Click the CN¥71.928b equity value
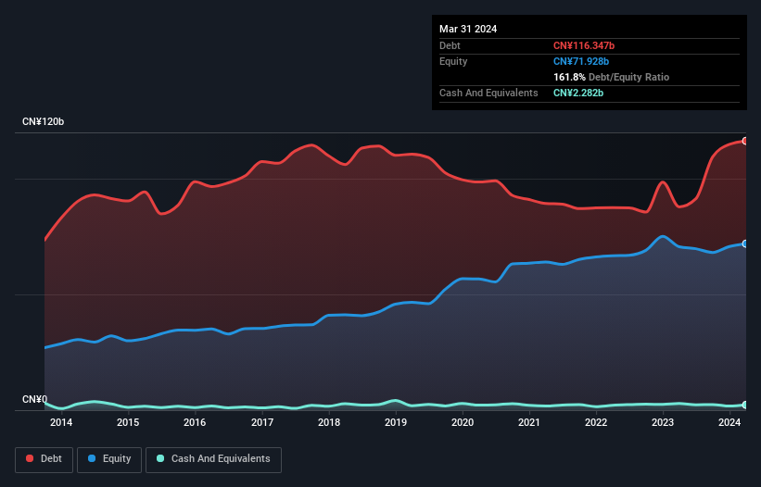 (581, 61)
